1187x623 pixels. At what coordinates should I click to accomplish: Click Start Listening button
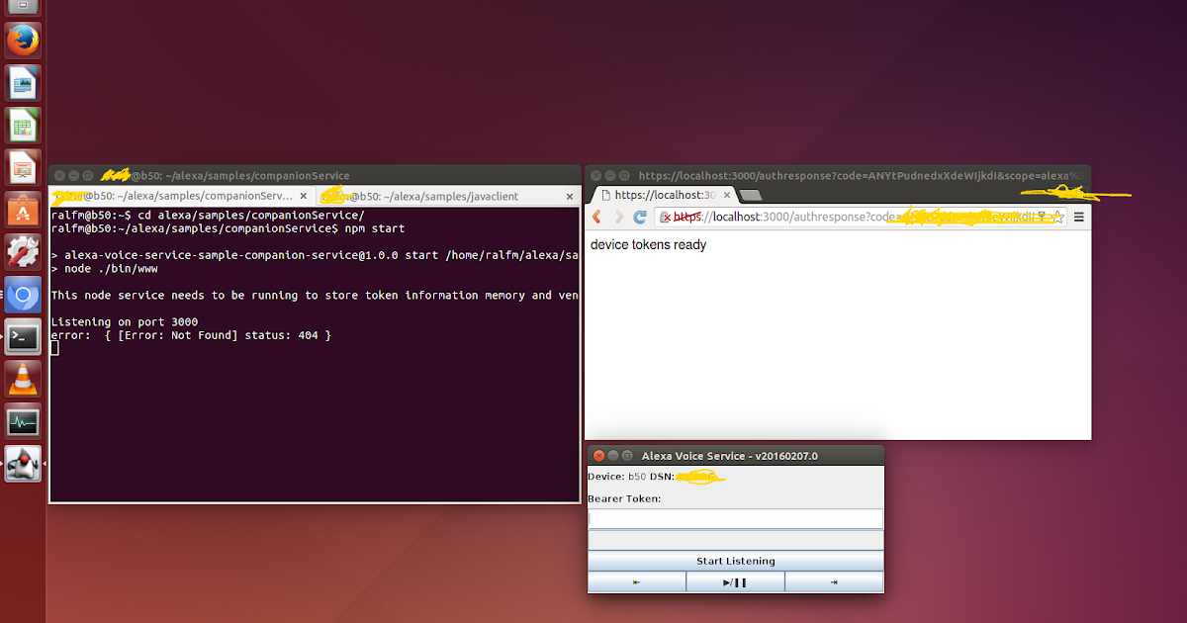coord(735,561)
